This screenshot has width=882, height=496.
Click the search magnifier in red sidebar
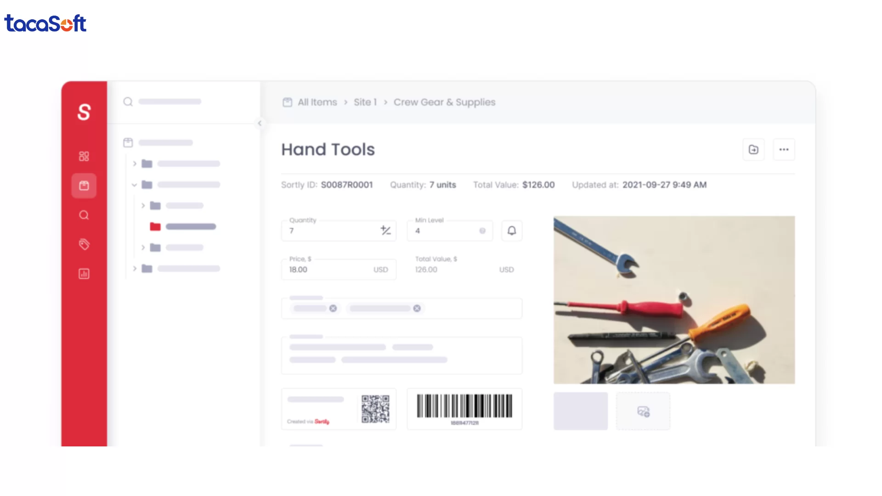(x=84, y=215)
